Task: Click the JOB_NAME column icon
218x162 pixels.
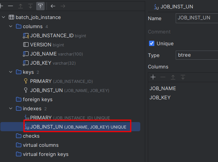Action: coord(26,54)
